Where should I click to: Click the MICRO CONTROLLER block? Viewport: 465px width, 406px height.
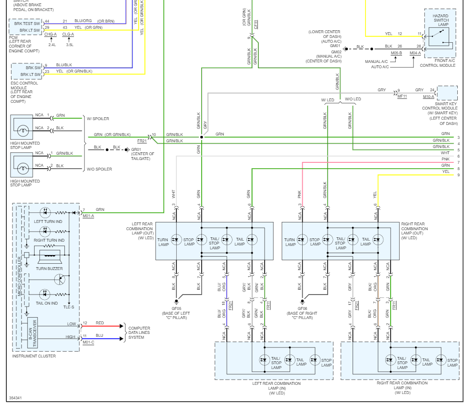pyautogui.click(x=20, y=276)
